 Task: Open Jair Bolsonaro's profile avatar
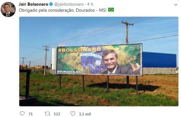click(x=8, y=9)
